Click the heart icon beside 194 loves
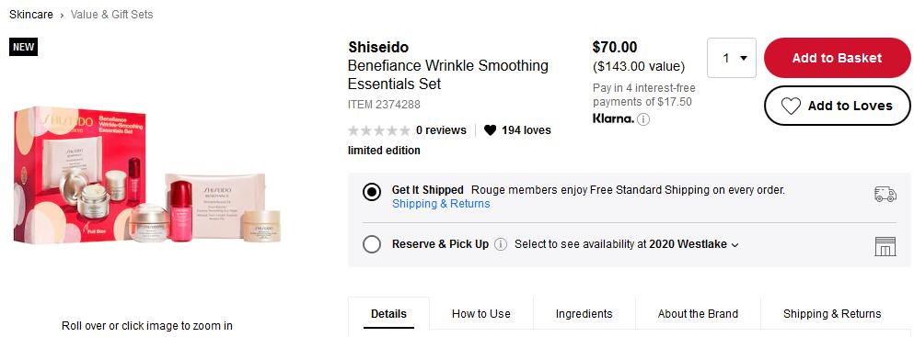The width and height of the screenshot is (914, 337). pyautogui.click(x=491, y=130)
